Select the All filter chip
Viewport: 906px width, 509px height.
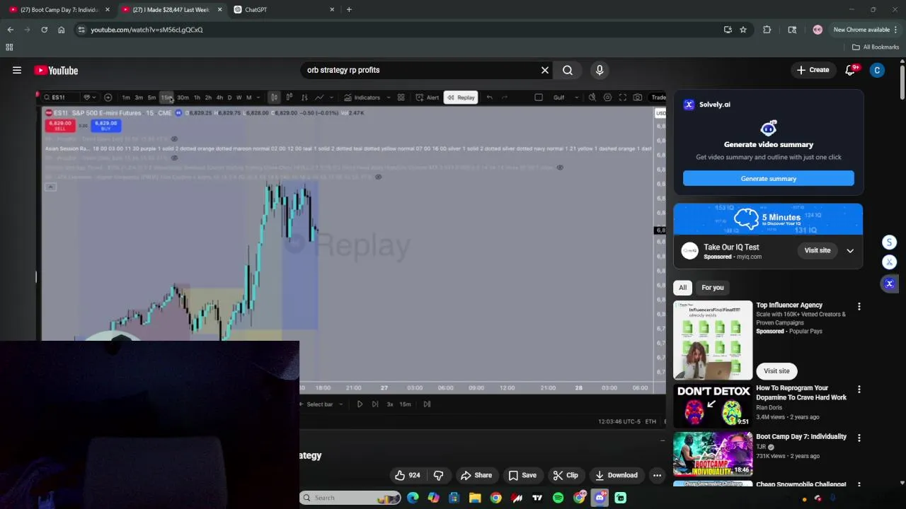tap(682, 288)
